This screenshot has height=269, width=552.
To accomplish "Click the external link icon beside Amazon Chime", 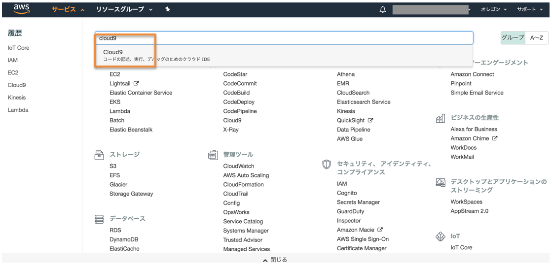I will point(495,138).
